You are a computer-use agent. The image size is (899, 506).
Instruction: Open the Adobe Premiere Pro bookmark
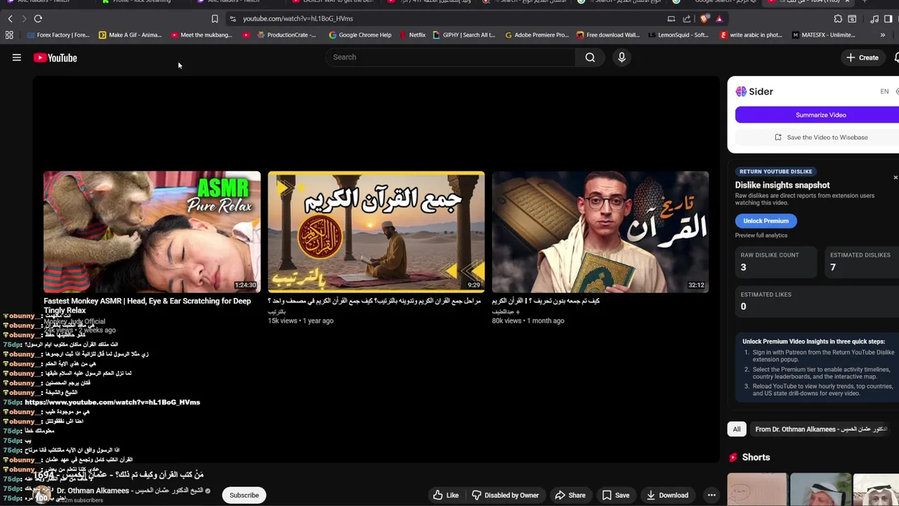pyautogui.click(x=537, y=34)
